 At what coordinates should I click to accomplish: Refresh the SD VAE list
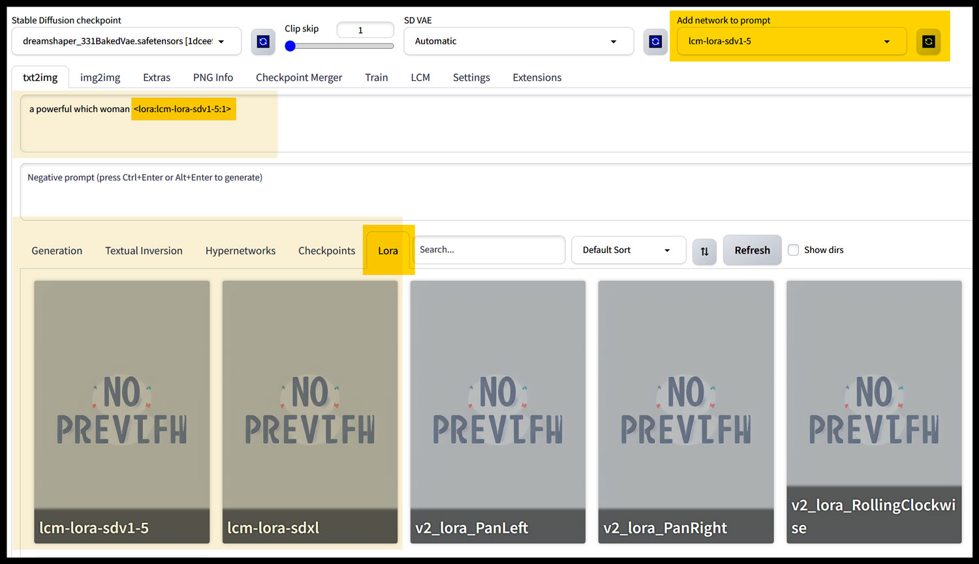click(655, 42)
